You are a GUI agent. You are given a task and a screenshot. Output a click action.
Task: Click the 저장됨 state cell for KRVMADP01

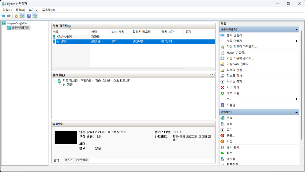tap(95, 37)
